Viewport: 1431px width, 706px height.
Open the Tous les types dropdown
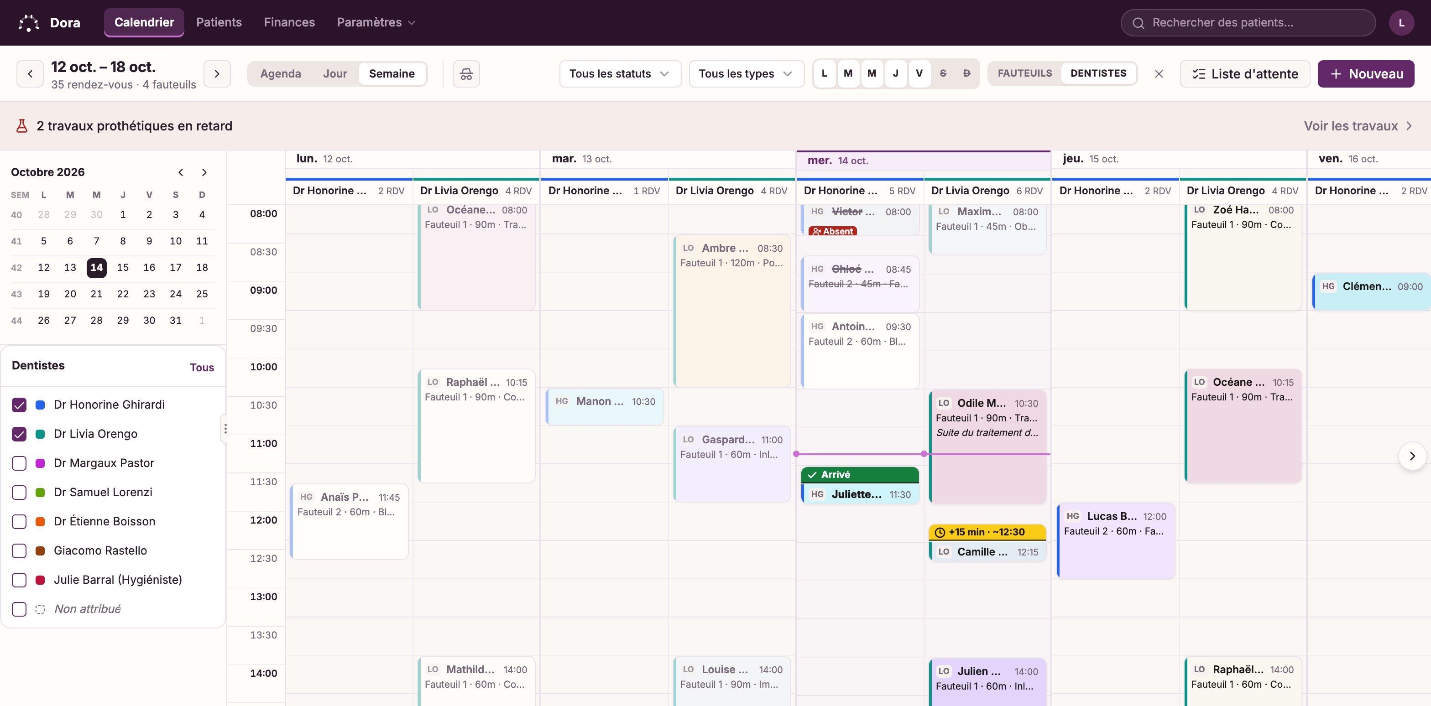point(746,74)
